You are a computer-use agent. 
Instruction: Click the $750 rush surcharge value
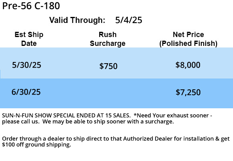(x=108, y=66)
